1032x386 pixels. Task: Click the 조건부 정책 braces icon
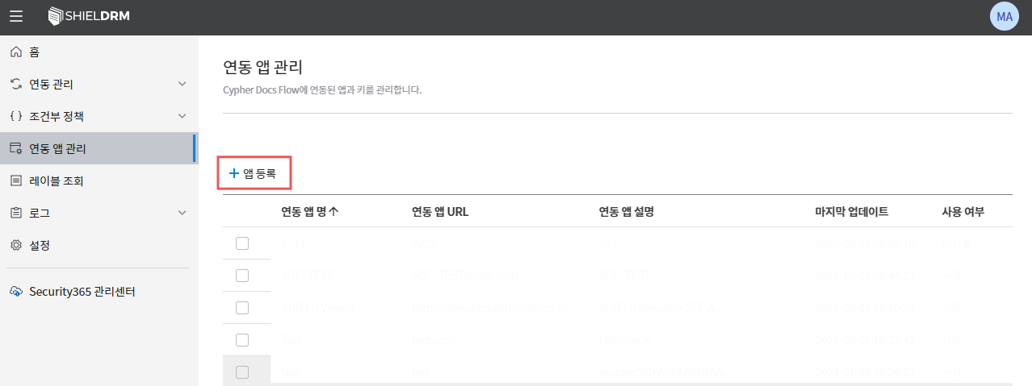pyautogui.click(x=15, y=116)
